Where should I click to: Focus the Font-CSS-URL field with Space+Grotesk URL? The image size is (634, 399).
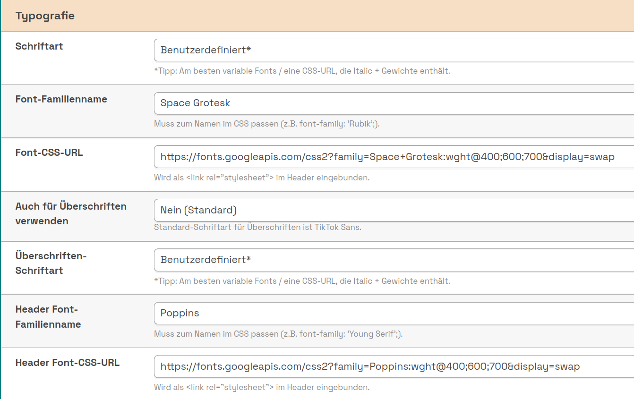(393, 157)
